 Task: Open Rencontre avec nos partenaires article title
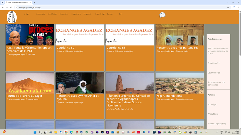coord(177,48)
